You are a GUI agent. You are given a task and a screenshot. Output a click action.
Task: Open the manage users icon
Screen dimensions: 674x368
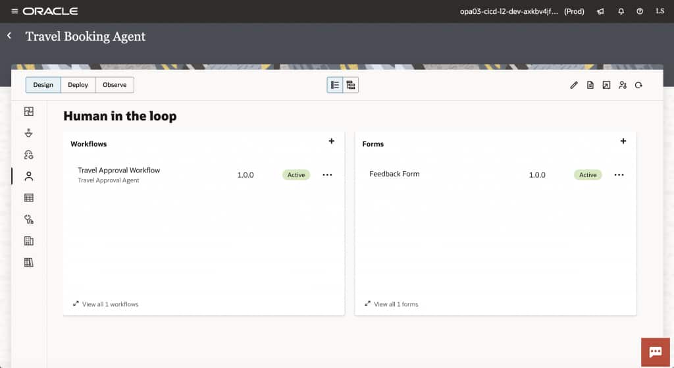point(623,85)
